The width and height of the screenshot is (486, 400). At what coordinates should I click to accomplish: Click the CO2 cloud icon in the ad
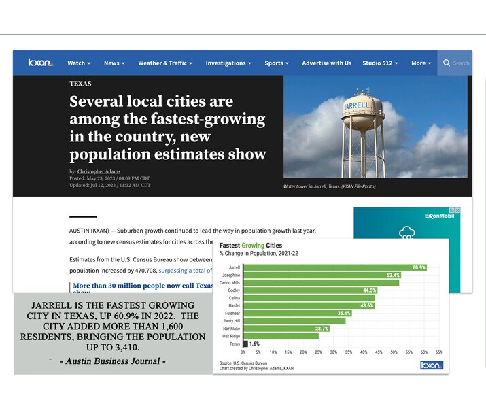pyautogui.click(x=407, y=233)
